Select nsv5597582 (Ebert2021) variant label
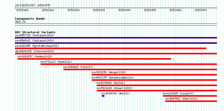Screen dimensions: 224x111 (182, 99)
